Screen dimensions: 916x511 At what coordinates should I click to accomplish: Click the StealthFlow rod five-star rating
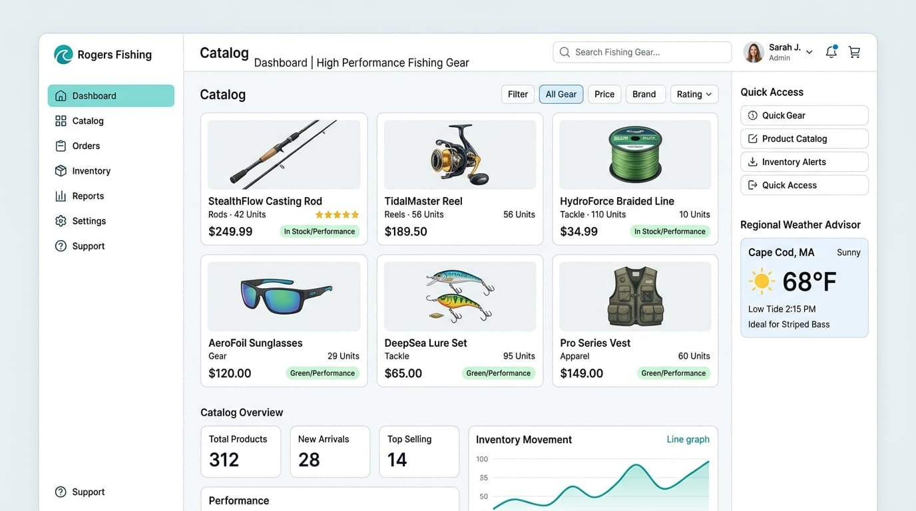tap(337, 215)
